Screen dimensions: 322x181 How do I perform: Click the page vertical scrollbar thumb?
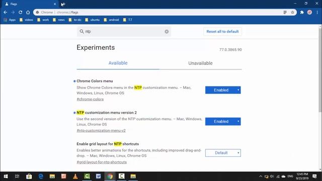coord(320,70)
